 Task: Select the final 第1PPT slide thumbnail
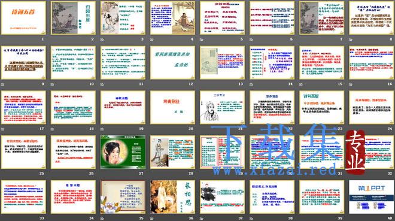372,197
